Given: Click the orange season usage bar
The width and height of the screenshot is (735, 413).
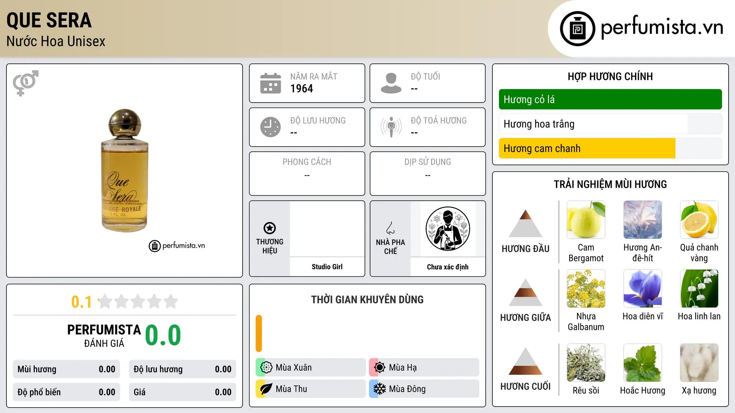Looking at the screenshot, I should point(259,333).
